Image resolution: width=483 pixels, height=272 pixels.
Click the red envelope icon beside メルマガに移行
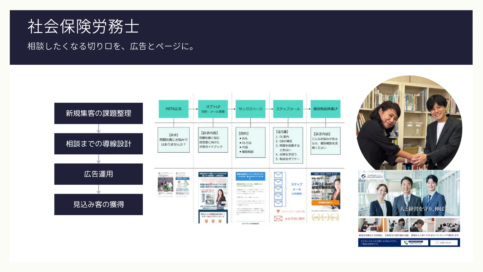point(278,218)
